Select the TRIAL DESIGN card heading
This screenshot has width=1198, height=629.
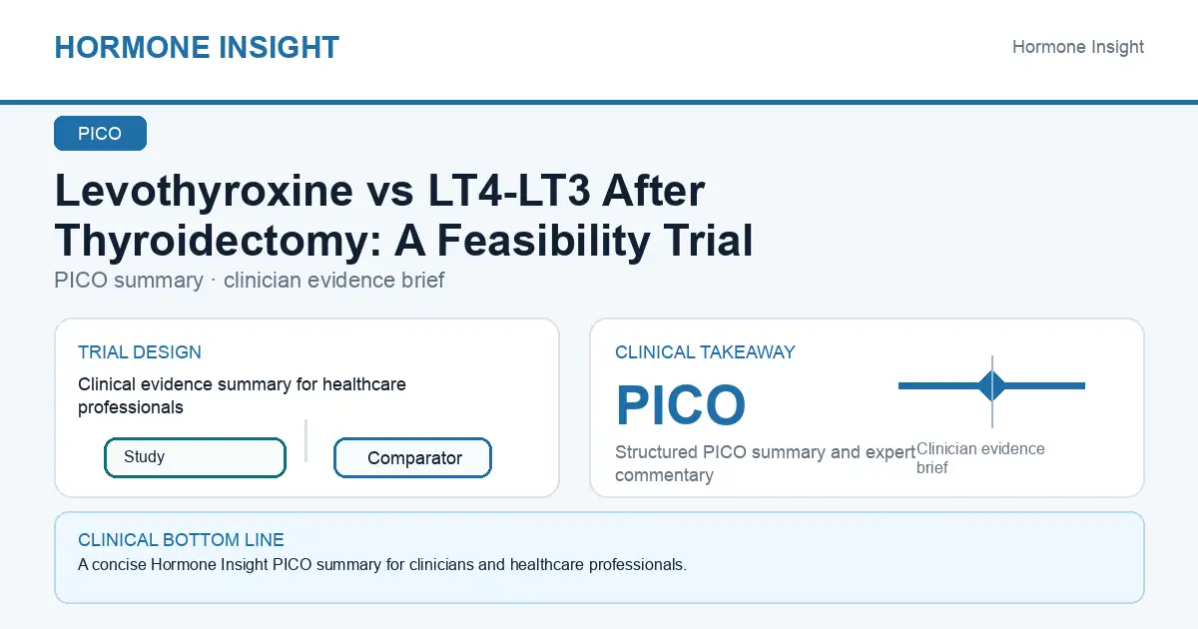click(140, 352)
